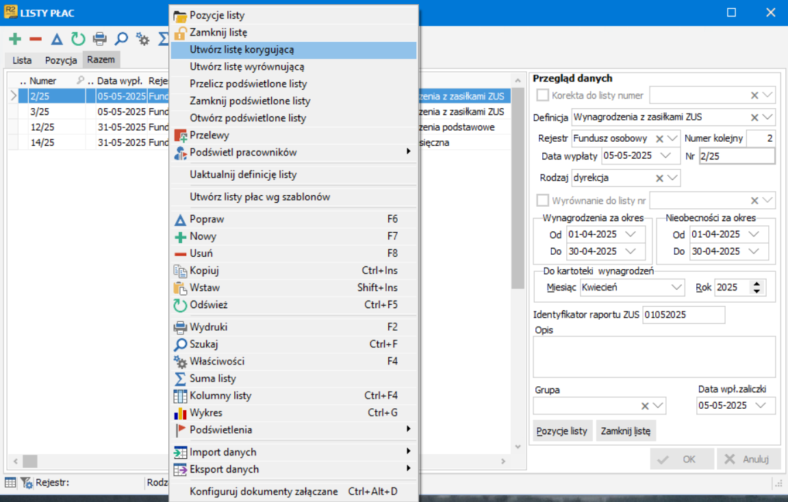The height and width of the screenshot is (502, 788).
Task: Click the Identyfikator raportu ZUS field
Action: [x=683, y=315]
